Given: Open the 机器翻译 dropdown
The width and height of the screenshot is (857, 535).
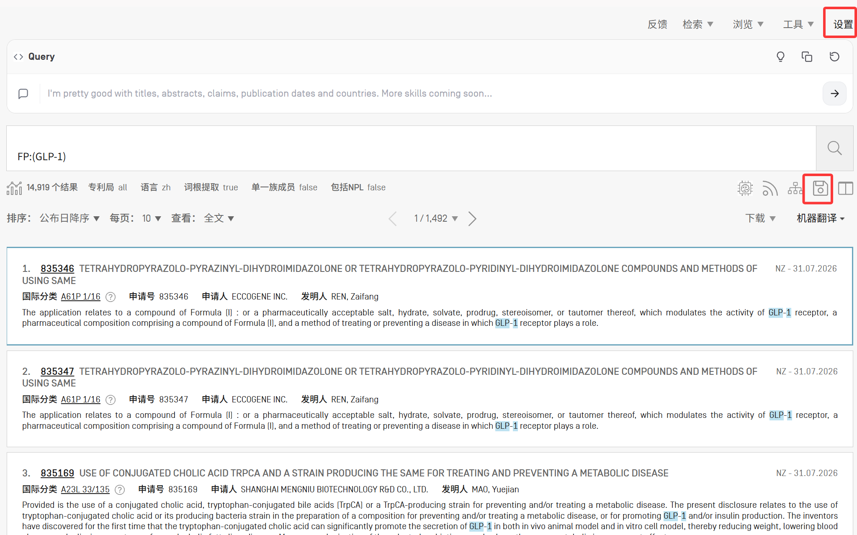Looking at the screenshot, I should pos(821,218).
